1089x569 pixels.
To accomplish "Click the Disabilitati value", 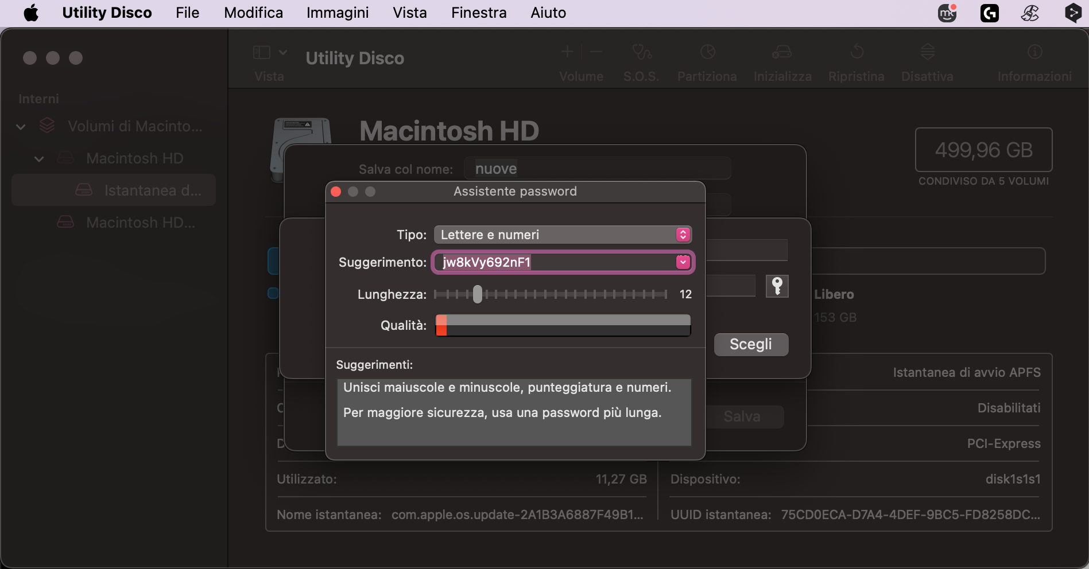I will point(1009,408).
